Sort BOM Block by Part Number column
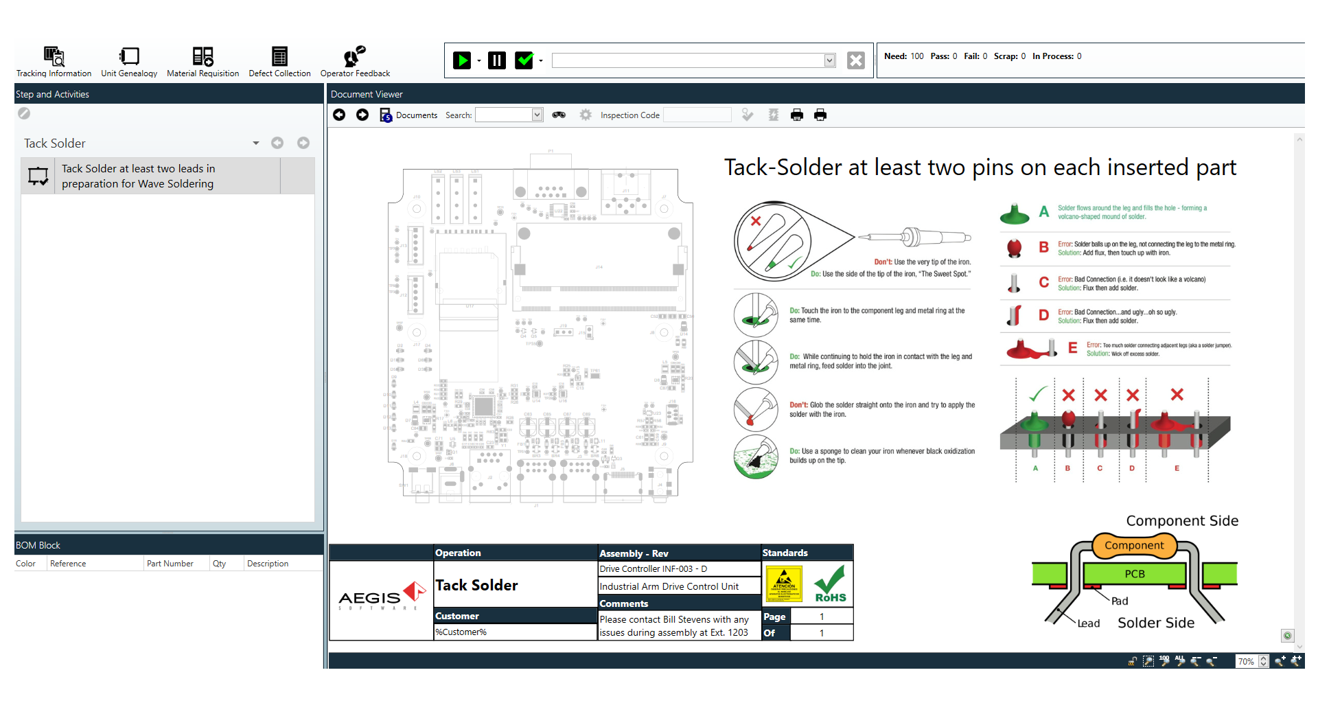1318x714 pixels. pos(176,564)
